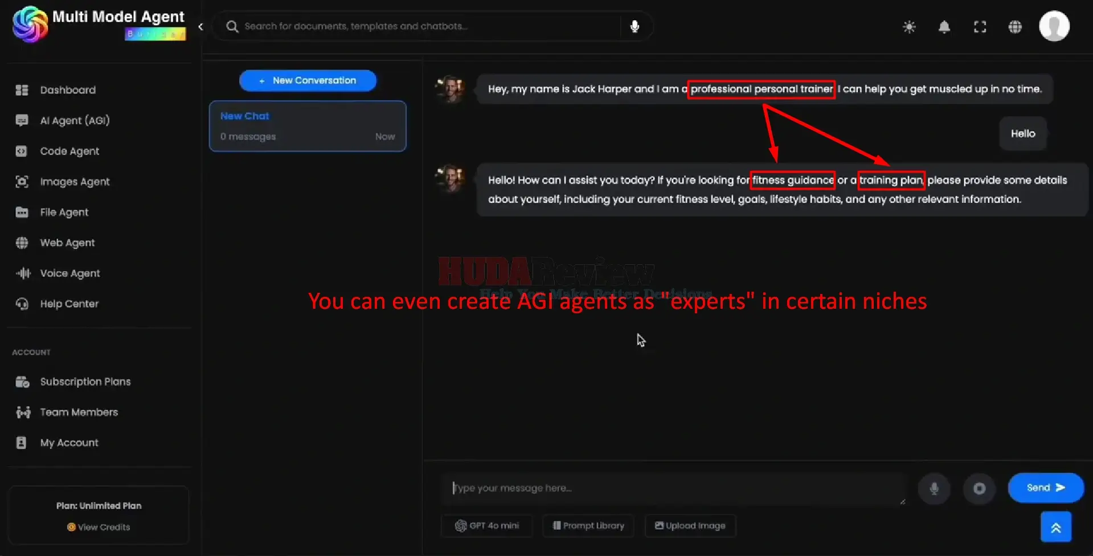This screenshot has height=556, width=1093.
Task: Open notifications bell
Action: [944, 27]
